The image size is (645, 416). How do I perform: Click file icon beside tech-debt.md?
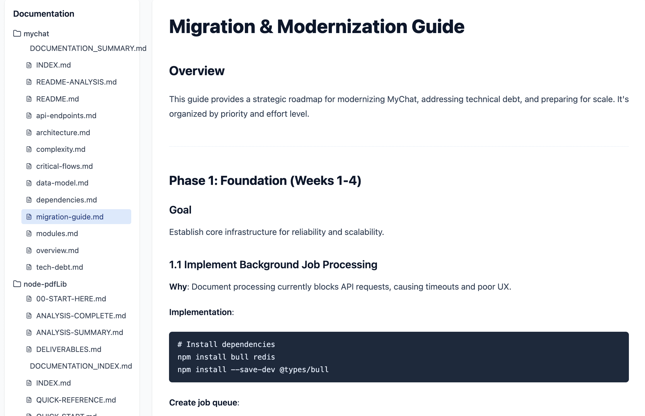coord(29,267)
